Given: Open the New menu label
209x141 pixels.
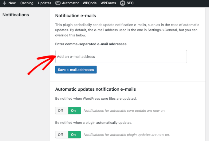Looking at the screenshot, I should tap(12, 3).
